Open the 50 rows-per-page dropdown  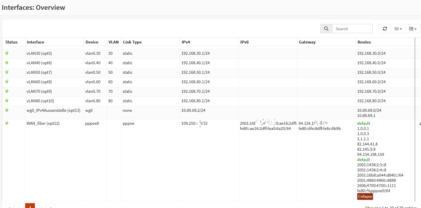398,29
